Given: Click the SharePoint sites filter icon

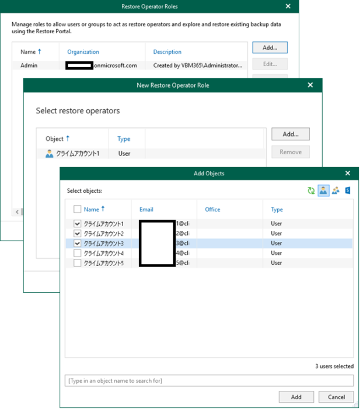Looking at the screenshot, I should coord(347,190).
